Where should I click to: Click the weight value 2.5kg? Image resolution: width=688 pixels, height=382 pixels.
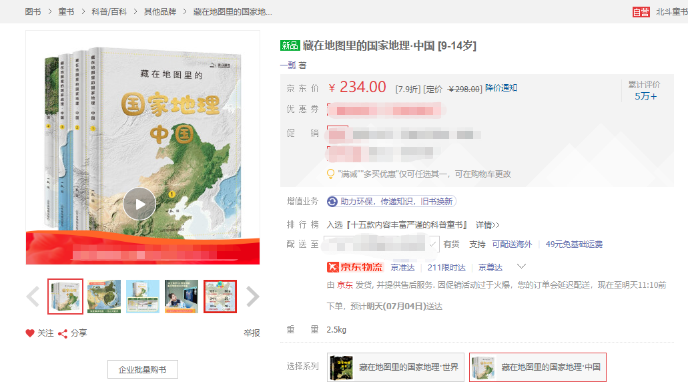click(x=336, y=330)
